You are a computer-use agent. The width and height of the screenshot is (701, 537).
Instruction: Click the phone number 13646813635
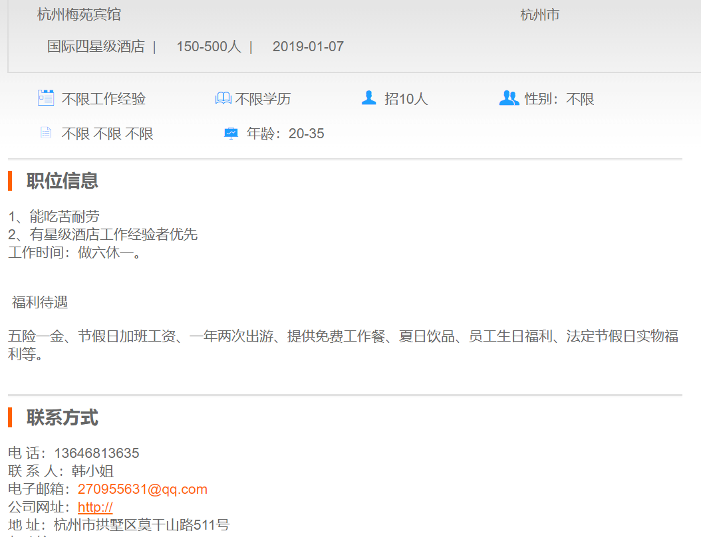[96, 453]
